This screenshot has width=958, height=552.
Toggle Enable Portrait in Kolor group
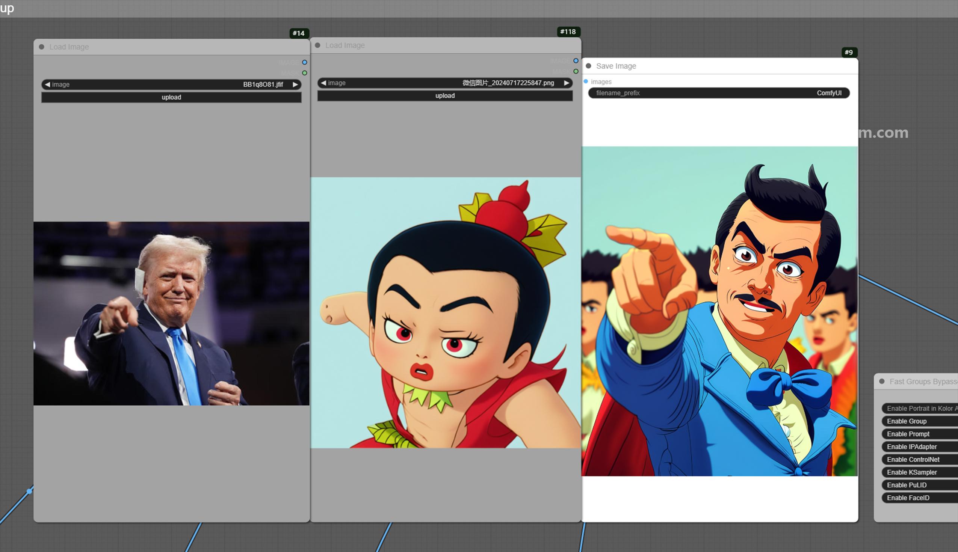(920, 408)
